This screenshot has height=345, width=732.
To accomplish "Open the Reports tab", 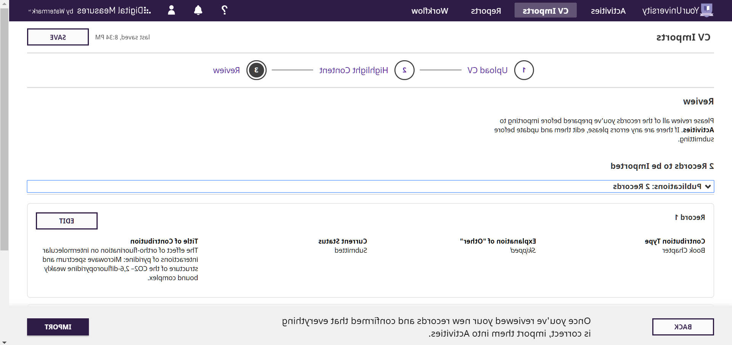I will pyautogui.click(x=486, y=11).
